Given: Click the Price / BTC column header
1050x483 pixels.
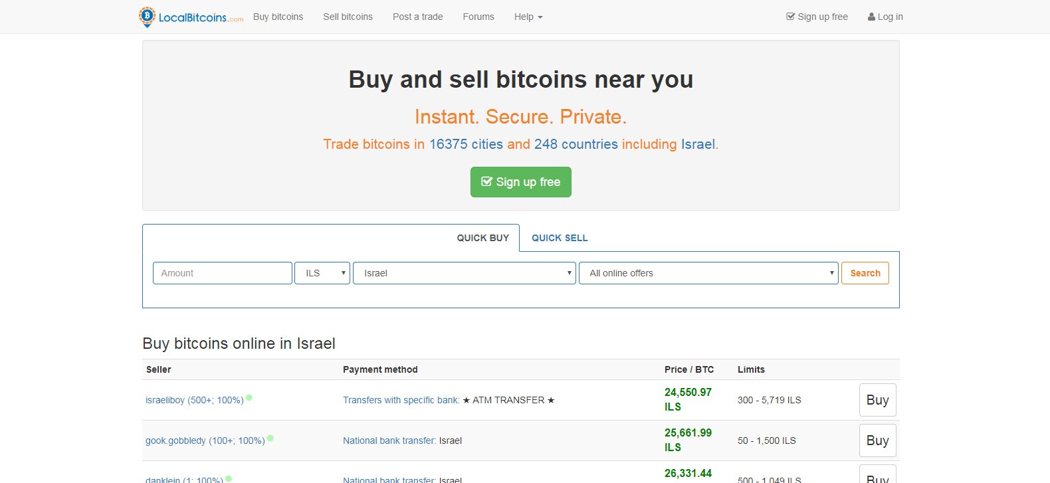Looking at the screenshot, I should pos(689,369).
